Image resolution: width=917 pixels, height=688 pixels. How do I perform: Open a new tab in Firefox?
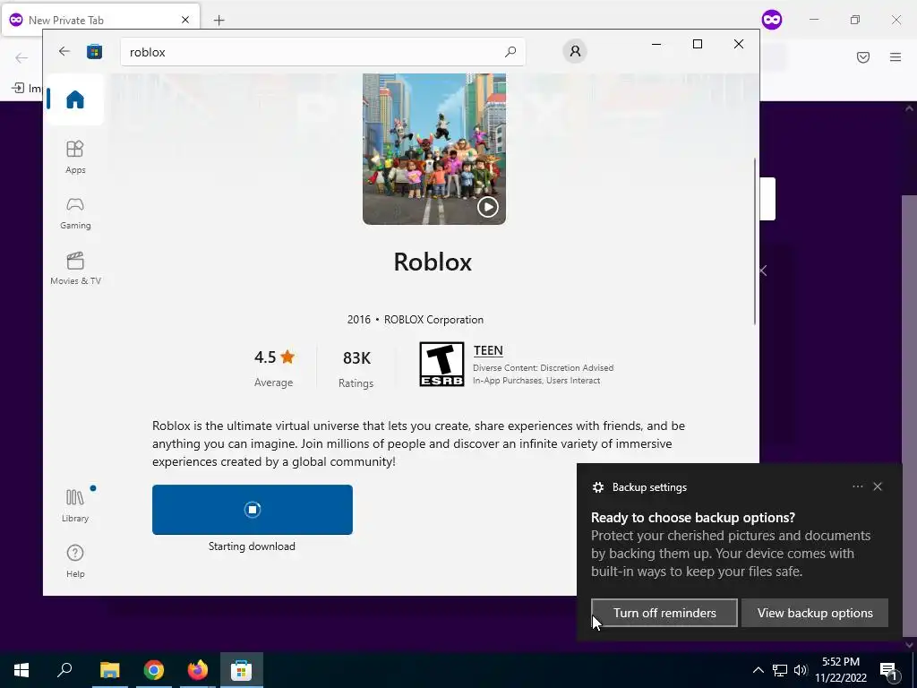coord(219,21)
